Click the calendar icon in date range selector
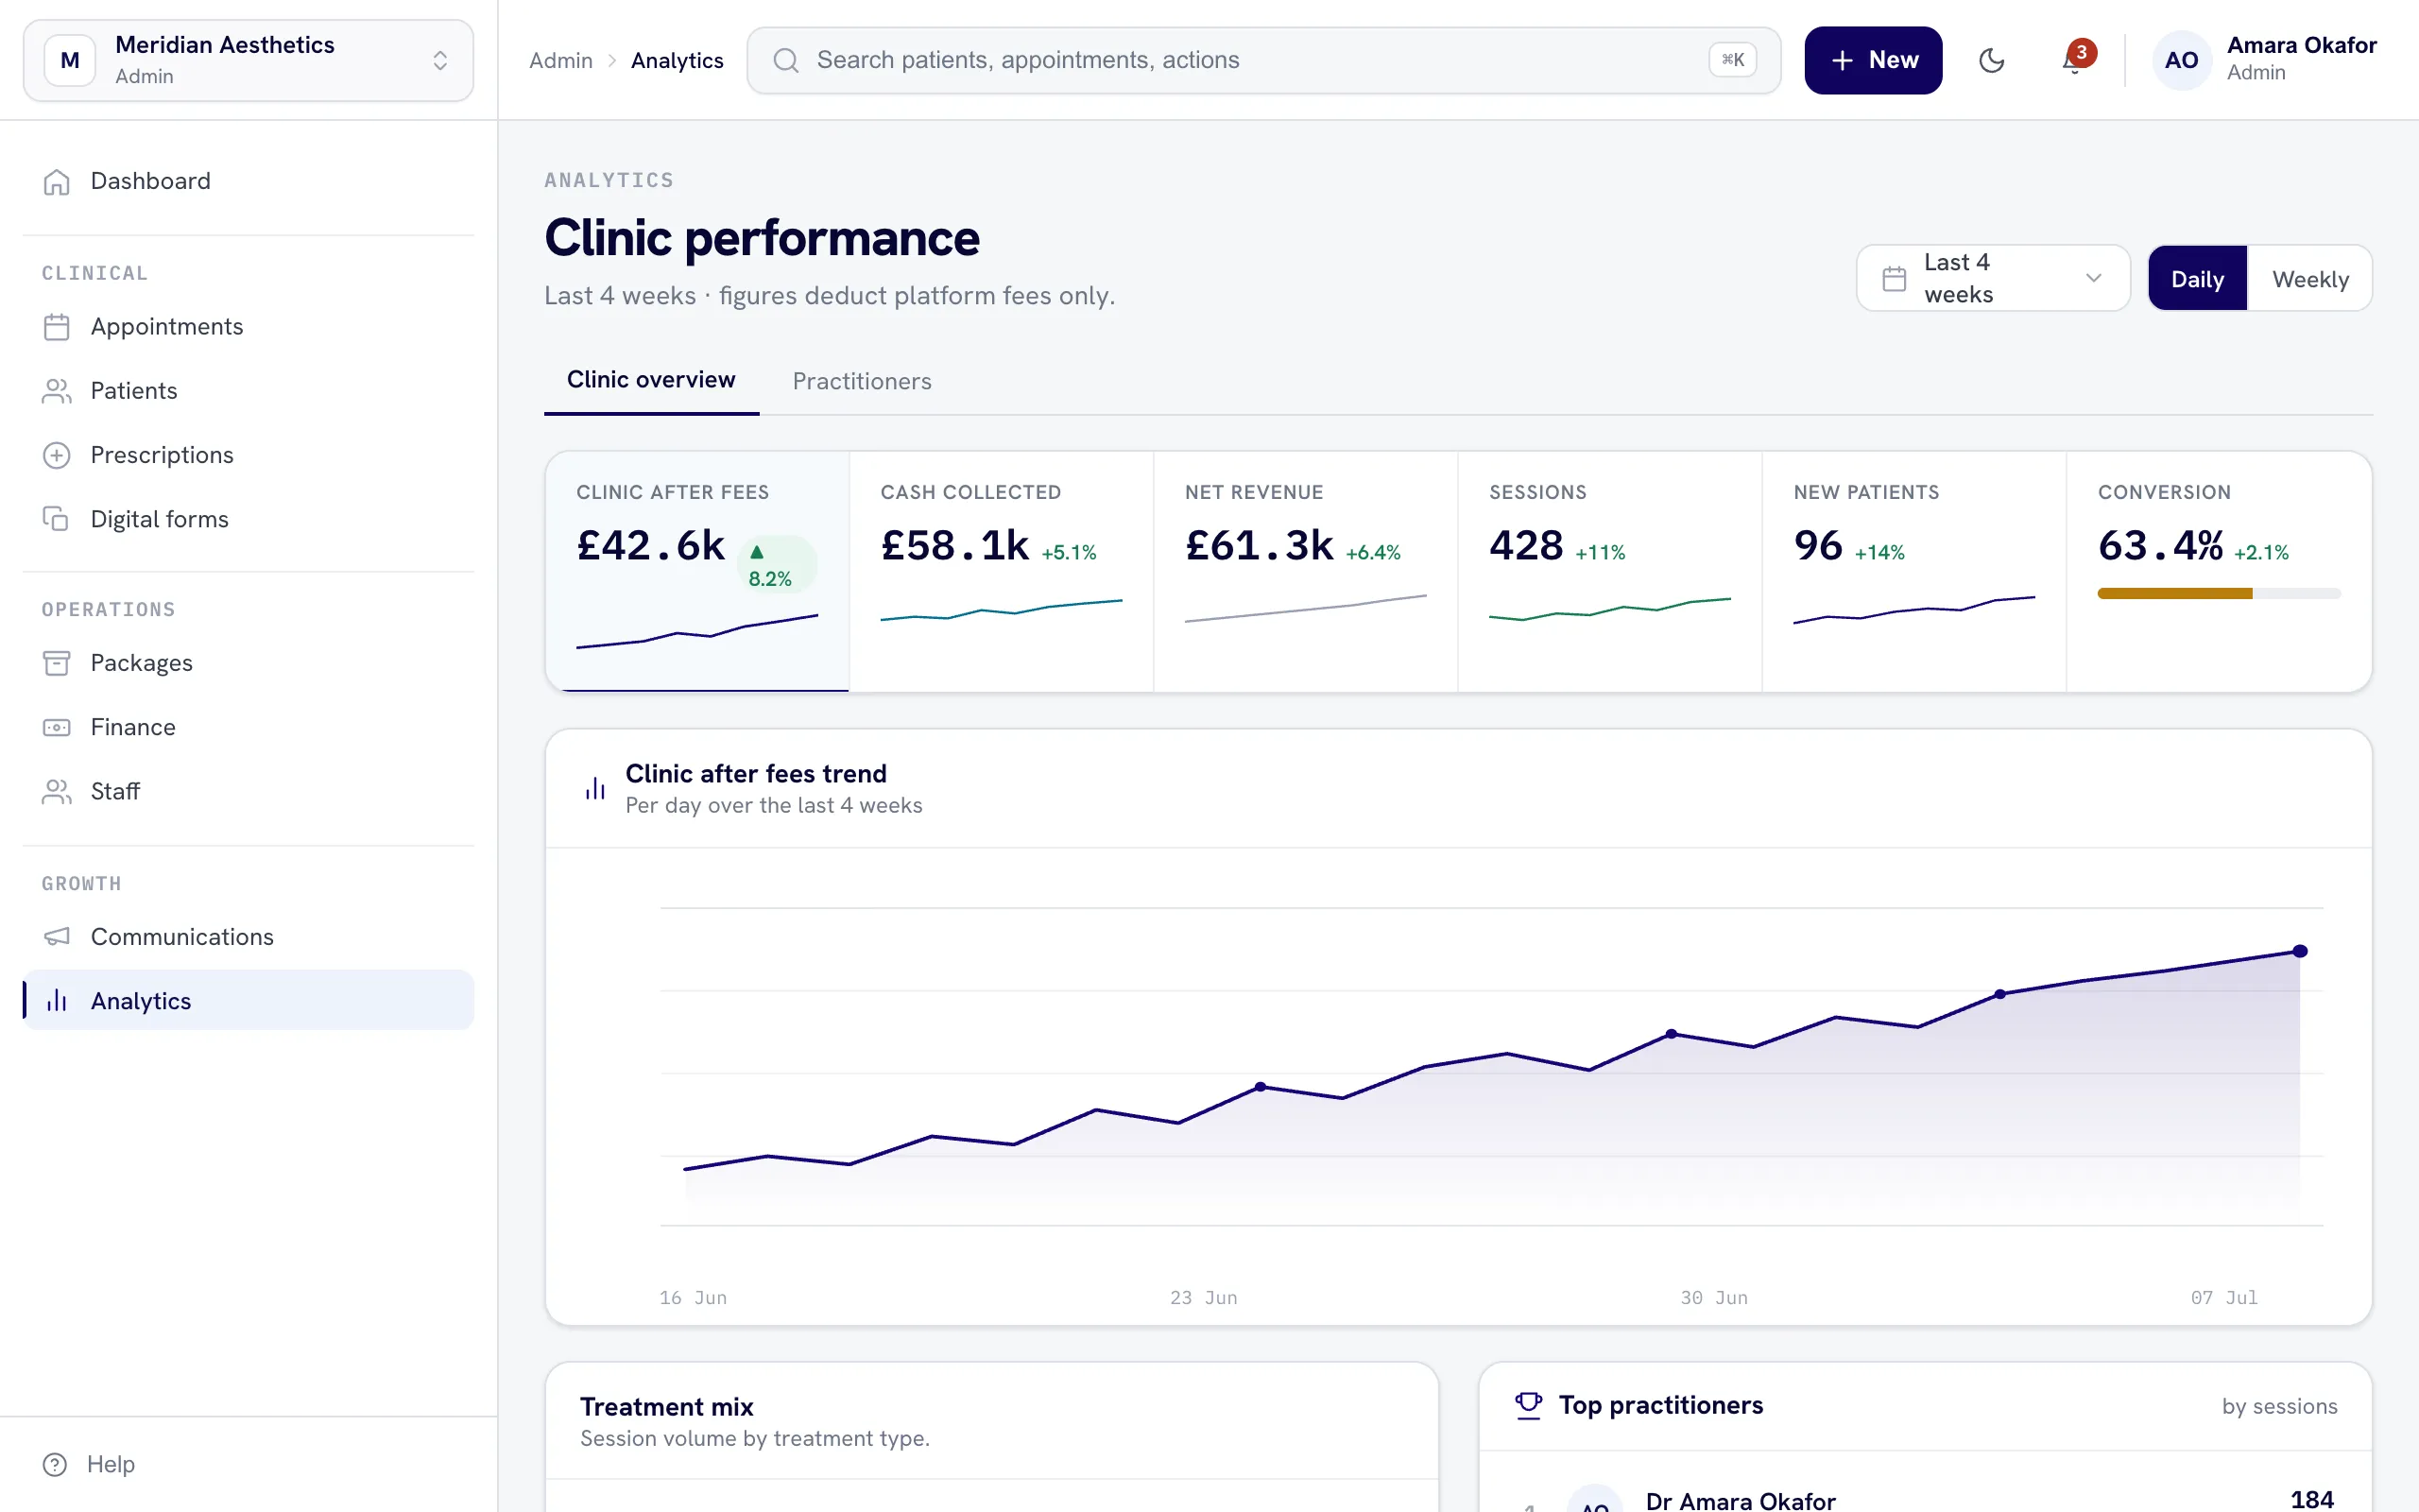 tap(1895, 278)
